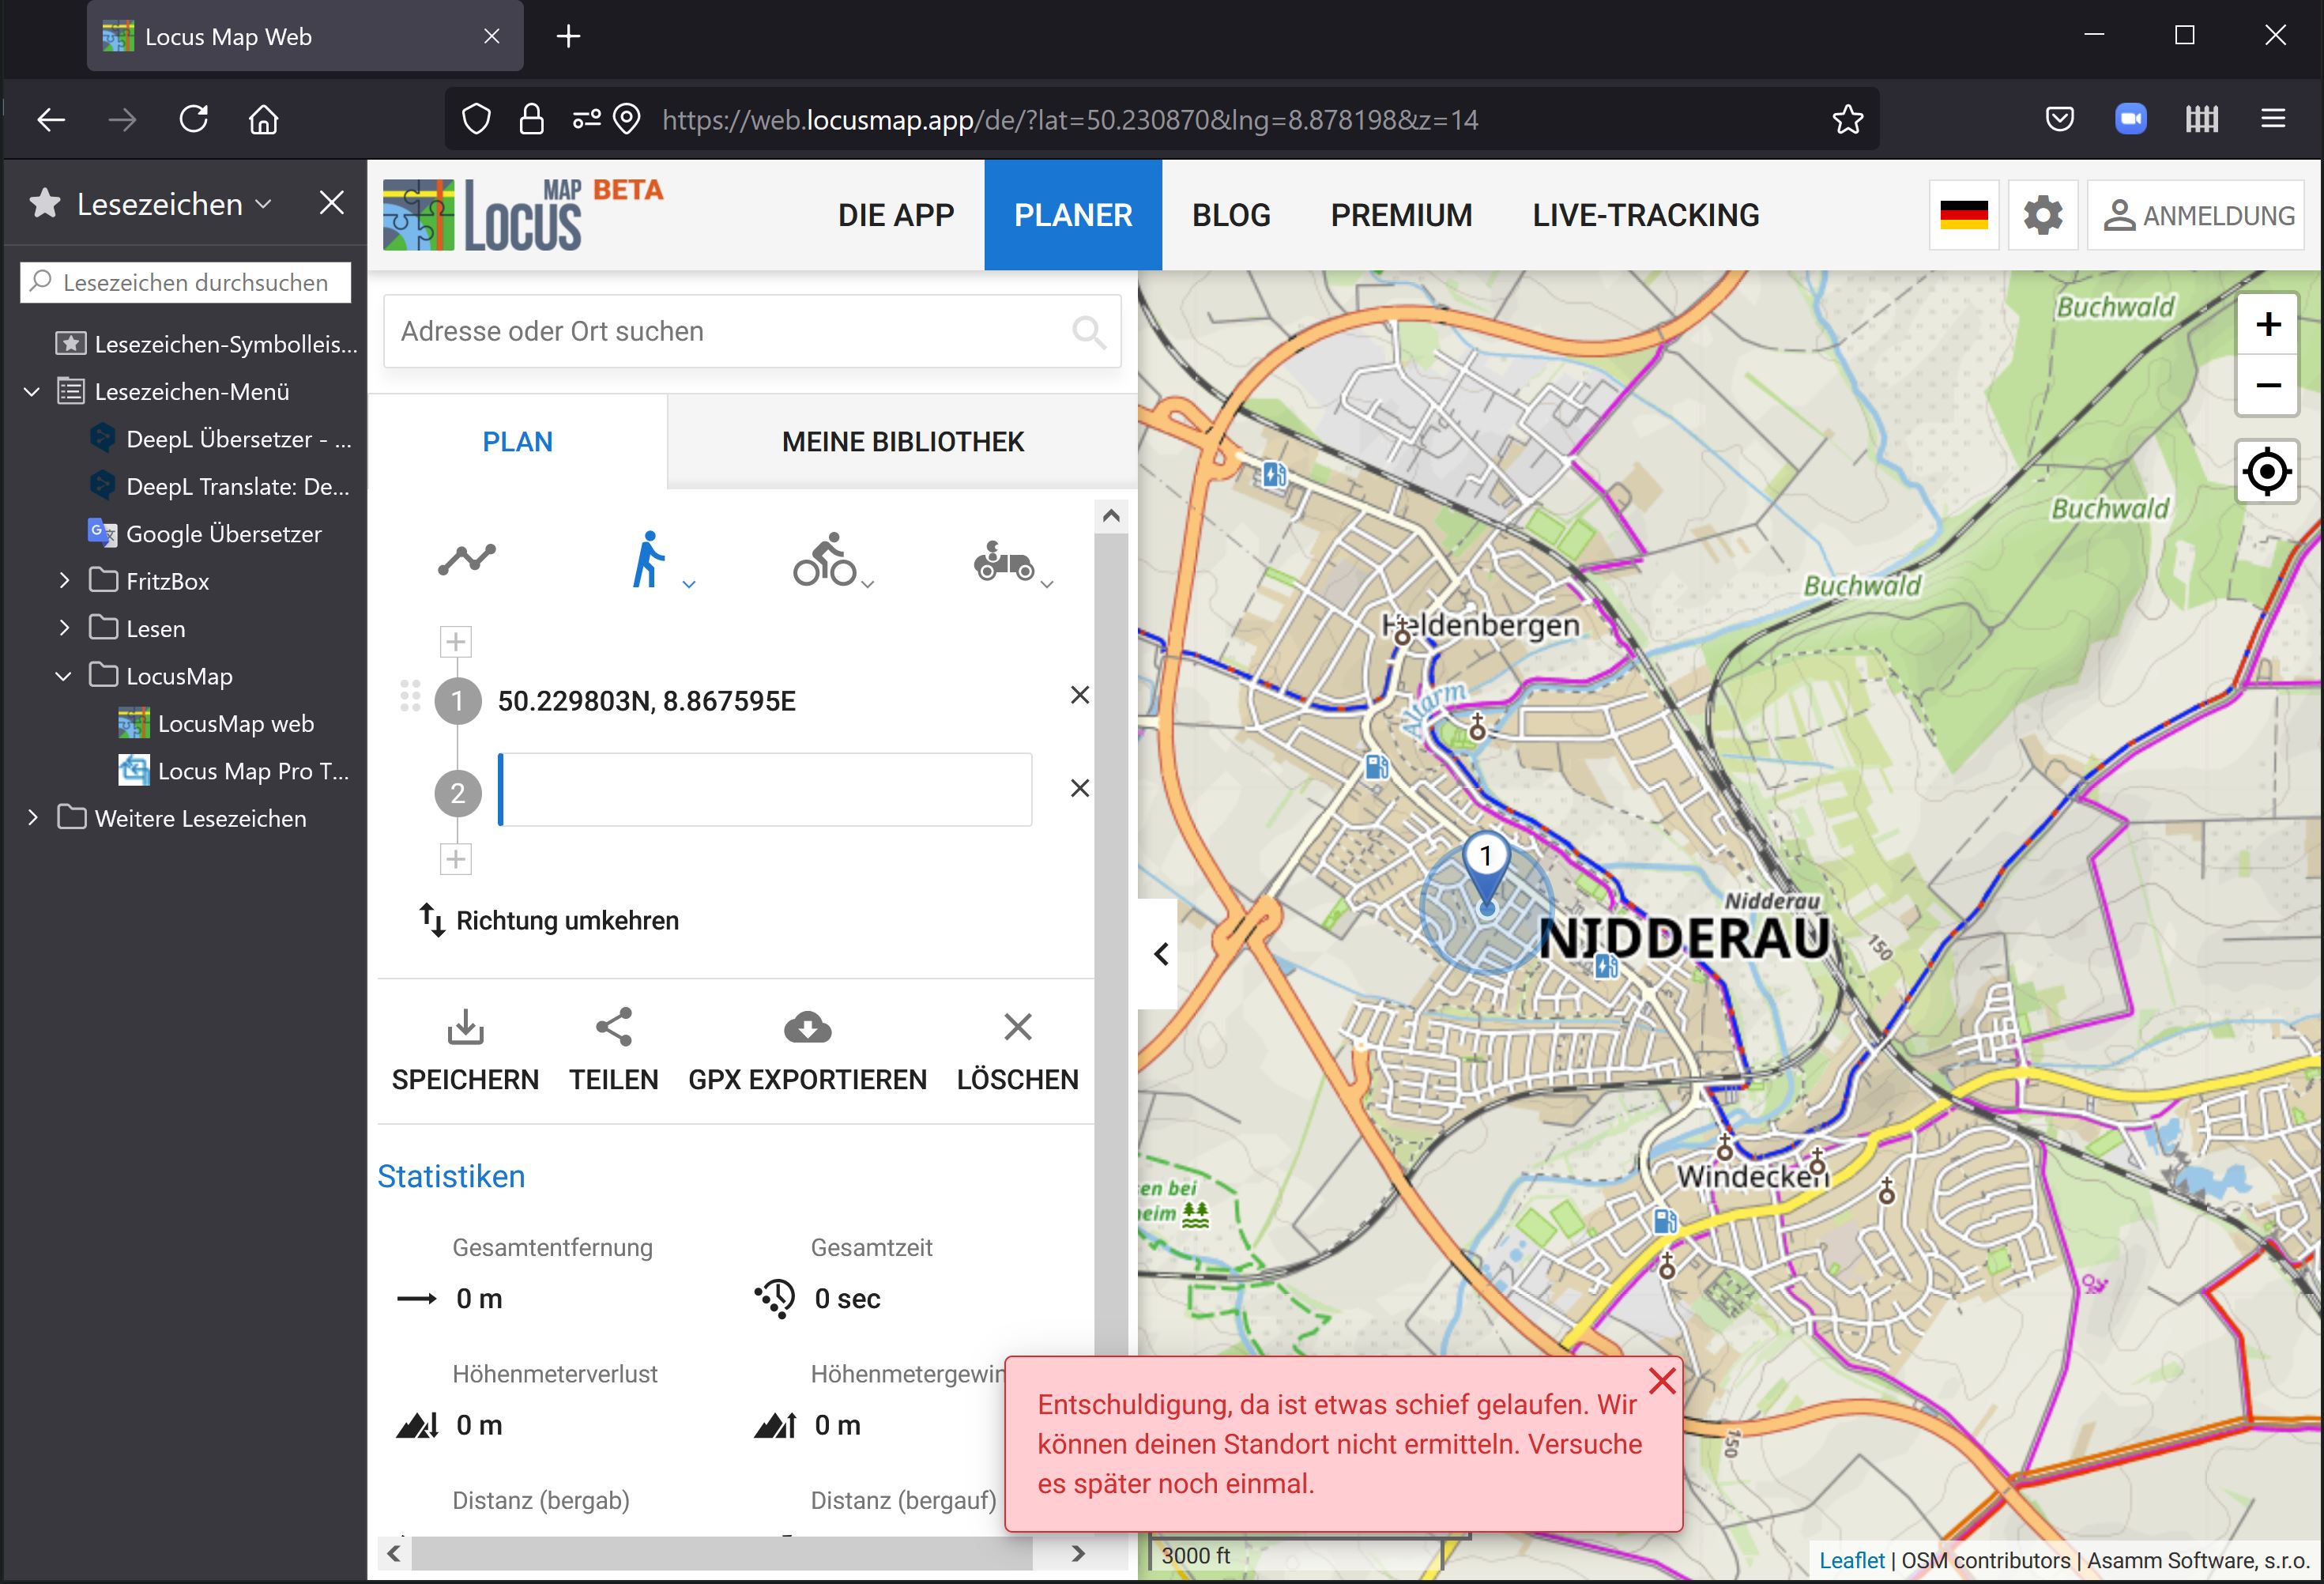Open PLANER menu item
The height and width of the screenshot is (1584, 2324).
pos(1073,215)
